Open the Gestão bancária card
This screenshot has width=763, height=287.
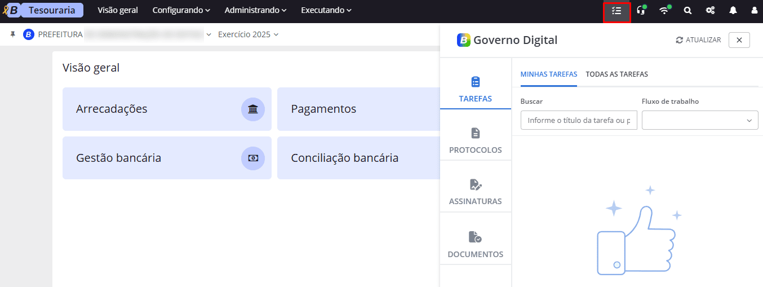pyautogui.click(x=167, y=158)
